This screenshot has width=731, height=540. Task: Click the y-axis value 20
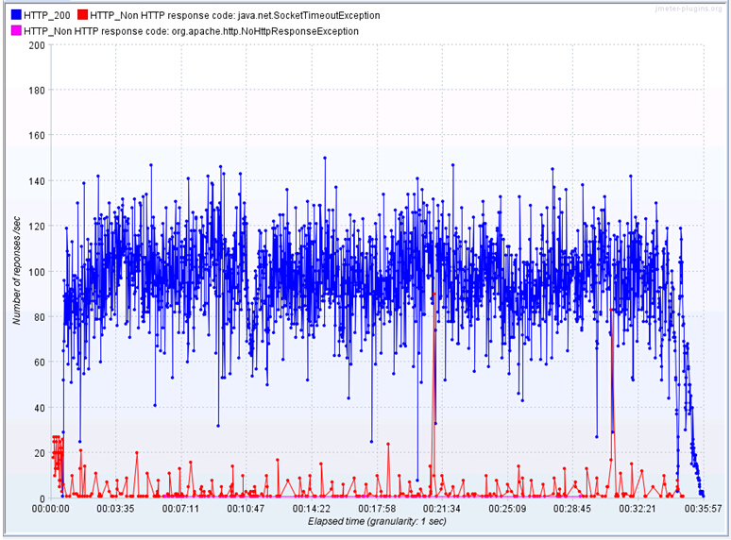point(40,453)
